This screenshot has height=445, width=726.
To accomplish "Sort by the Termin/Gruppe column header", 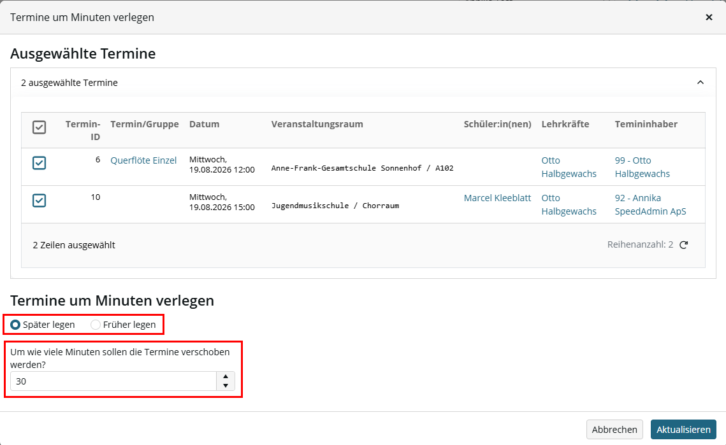I will [x=145, y=124].
